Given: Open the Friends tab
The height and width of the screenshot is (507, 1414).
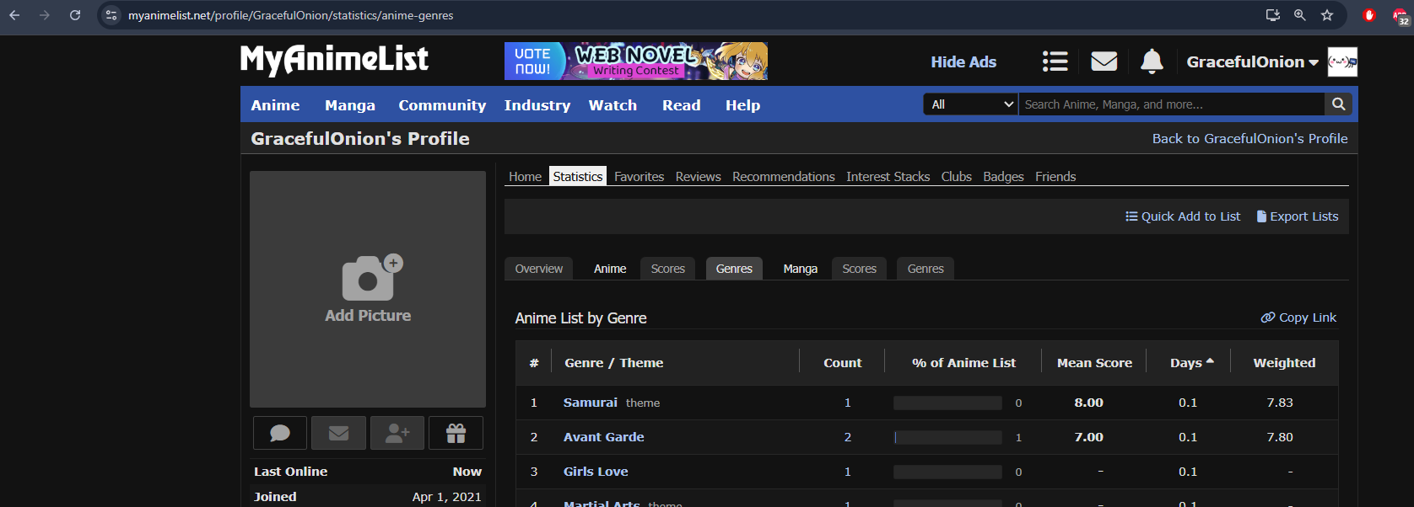Looking at the screenshot, I should click(1055, 176).
